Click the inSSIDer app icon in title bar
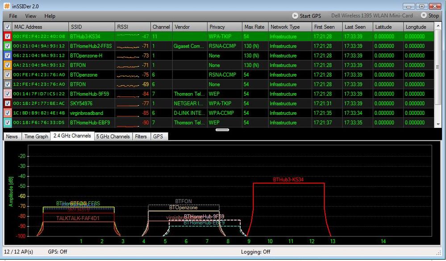446x261 pixels. point(6,6)
